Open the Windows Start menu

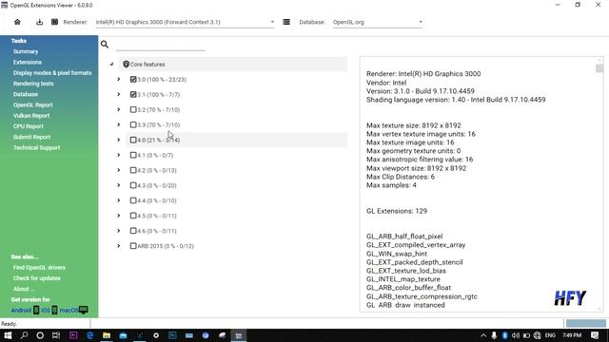click(x=8, y=335)
